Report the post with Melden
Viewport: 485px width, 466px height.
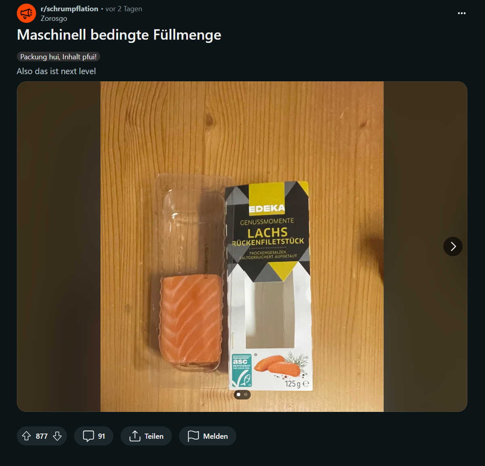(x=208, y=436)
